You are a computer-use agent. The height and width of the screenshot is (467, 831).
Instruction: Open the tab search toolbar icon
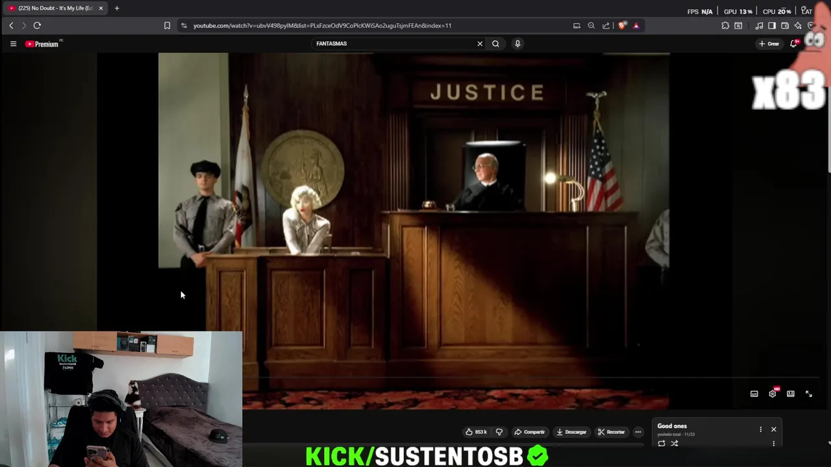738,25
